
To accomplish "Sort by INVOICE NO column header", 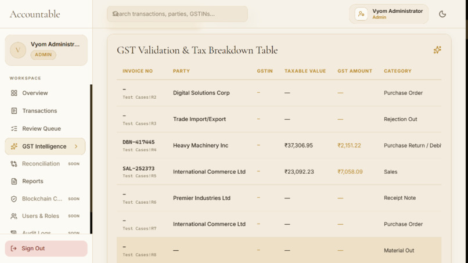I will [x=138, y=71].
